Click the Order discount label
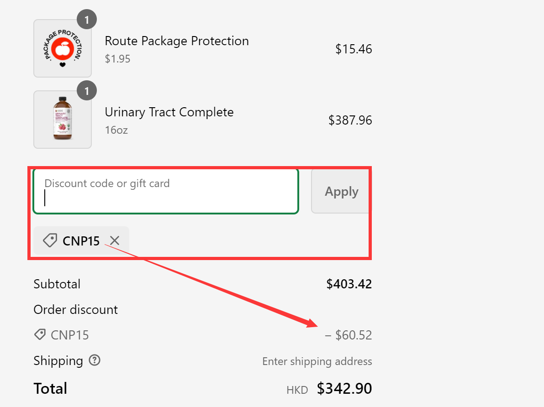The height and width of the screenshot is (407, 544). click(x=75, y=309)
